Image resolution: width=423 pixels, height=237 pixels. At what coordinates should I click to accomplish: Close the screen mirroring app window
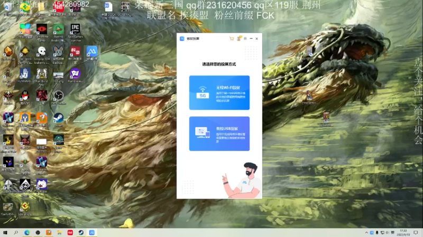(257, 38)
